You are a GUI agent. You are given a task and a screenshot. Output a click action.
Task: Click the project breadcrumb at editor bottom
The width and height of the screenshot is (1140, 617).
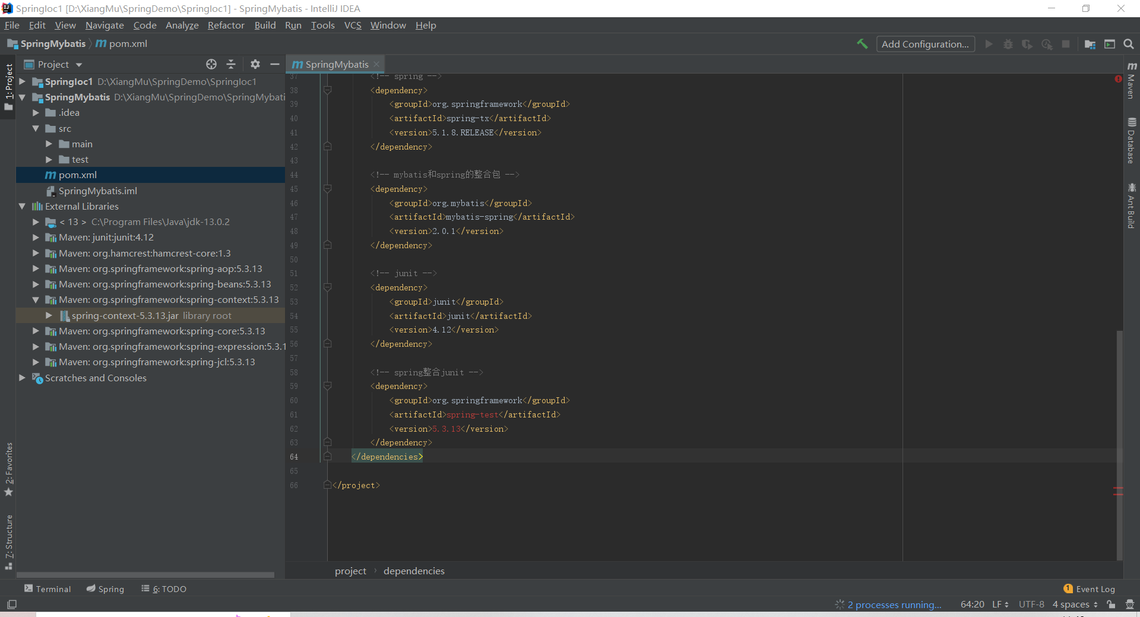(350, 571)
